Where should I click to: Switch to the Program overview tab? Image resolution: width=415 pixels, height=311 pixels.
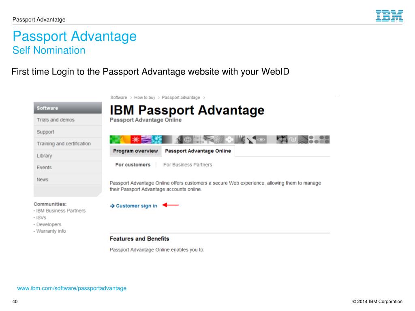click(x=135, y=151)
